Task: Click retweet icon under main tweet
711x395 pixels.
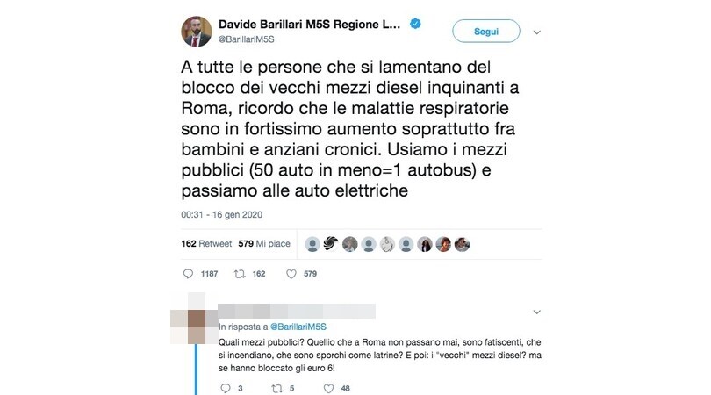Action: point(240,274)
